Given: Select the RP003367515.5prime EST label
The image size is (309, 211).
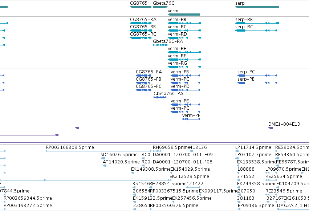Looking at the screenshot, I should click(174, 191).
